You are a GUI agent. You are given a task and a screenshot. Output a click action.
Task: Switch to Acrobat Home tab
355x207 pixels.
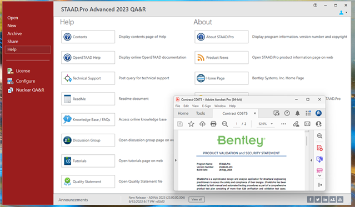[x=183, y=113]
